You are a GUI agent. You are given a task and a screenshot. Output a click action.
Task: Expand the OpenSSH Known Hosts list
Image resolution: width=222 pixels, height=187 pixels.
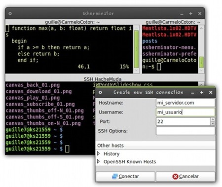[99, 161]
